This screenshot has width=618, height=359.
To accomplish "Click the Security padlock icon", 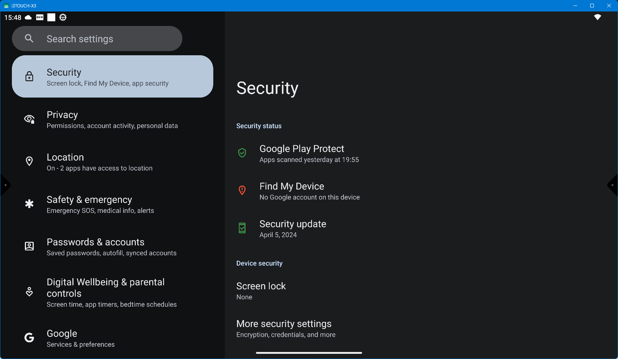I will [x=29, y=76].
